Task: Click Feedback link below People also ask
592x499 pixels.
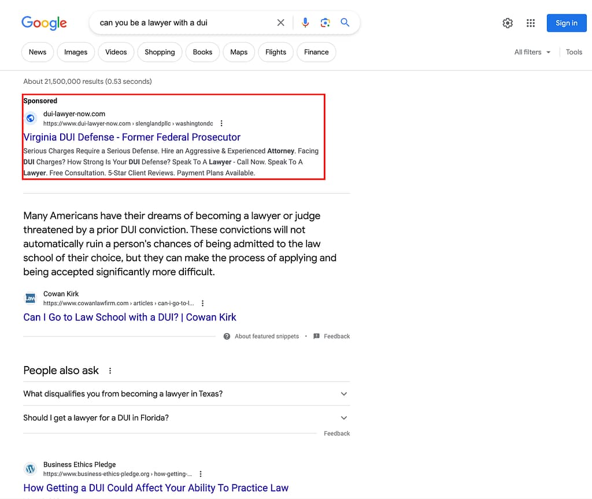Action: coord(337,433)
